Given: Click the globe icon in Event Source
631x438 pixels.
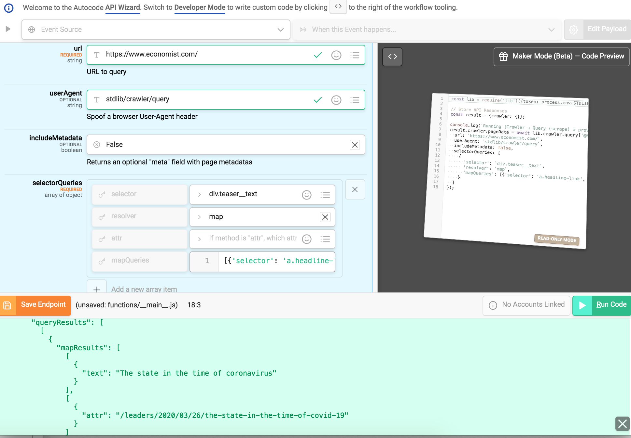Looking at the screenshot, I should [32, 30].
